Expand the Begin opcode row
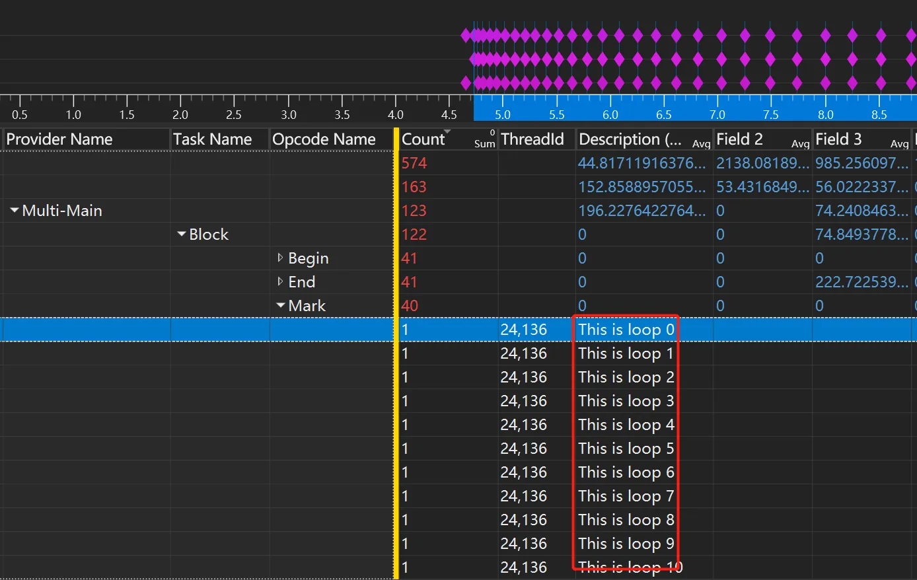 tap(280, 258)
